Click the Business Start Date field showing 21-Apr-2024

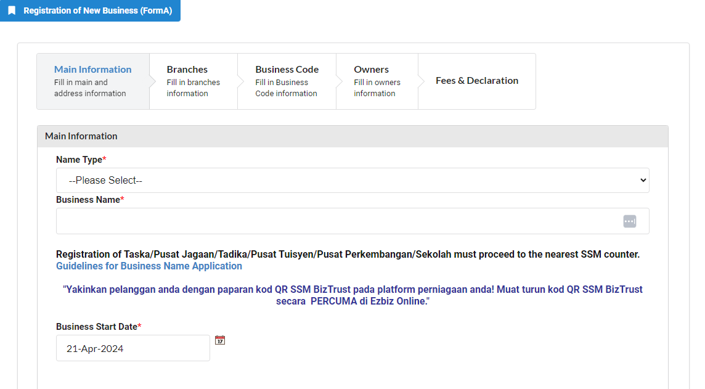tap(132, 348)
